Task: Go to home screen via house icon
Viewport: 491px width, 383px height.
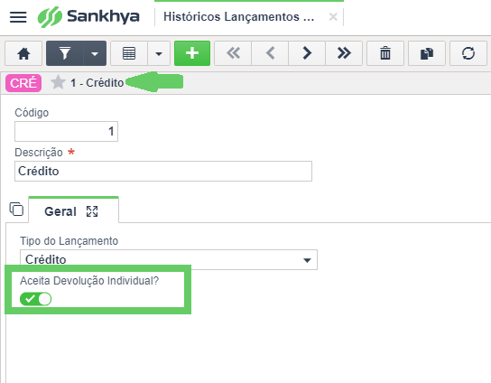Action: [23, 53]
